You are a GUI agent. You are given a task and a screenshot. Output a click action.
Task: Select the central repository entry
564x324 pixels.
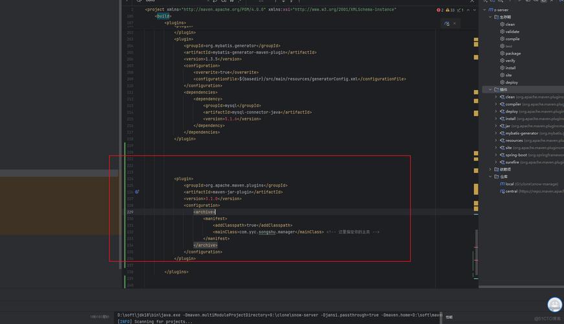tap(511, 191)
